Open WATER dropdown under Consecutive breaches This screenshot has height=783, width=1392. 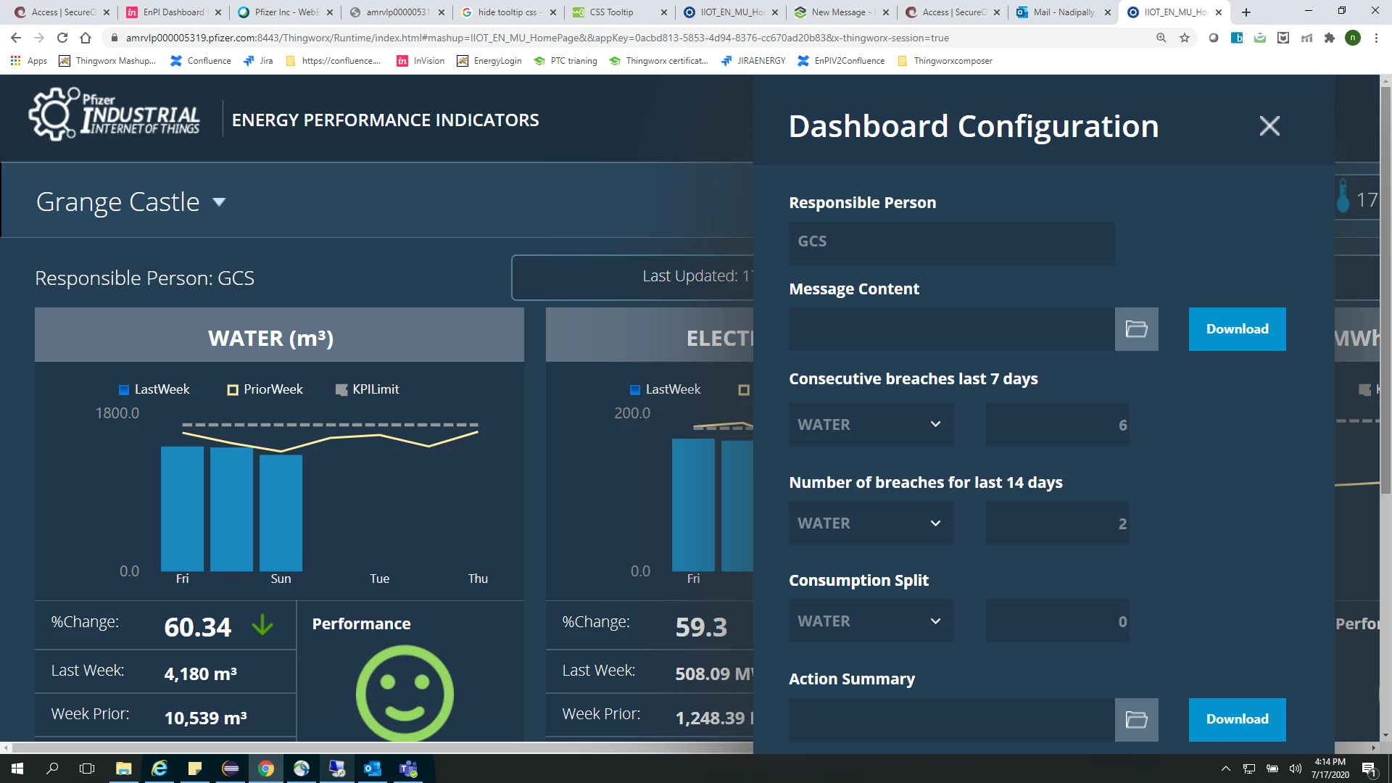[x=871, y=425]
